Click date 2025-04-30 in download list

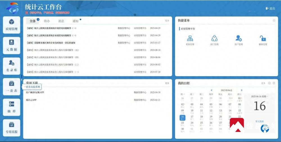(x=155, y=92)
